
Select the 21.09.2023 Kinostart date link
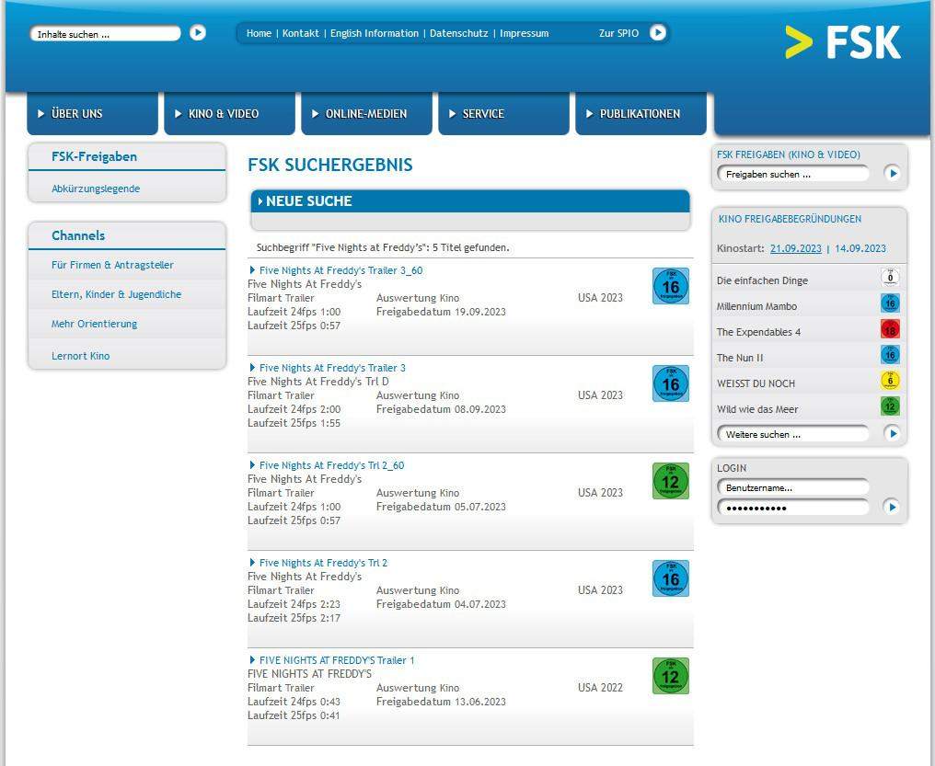[x=795, y=248]
